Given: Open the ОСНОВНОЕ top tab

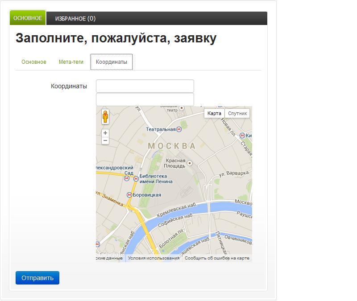Looking at the screenshot, I should (28, 18).
